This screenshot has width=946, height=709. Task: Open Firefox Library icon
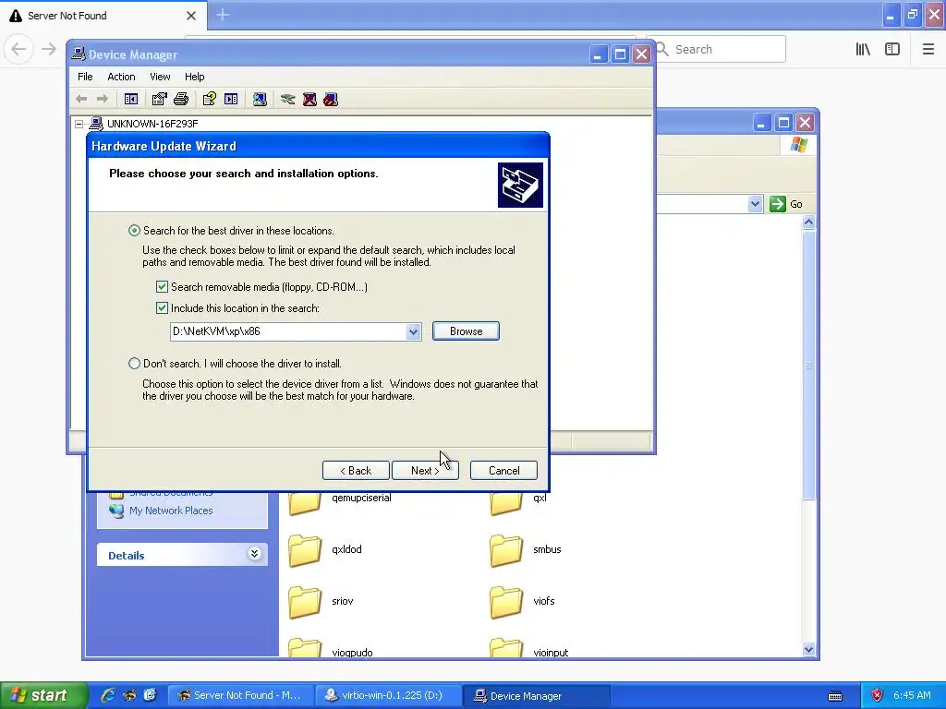pos(863,50)
